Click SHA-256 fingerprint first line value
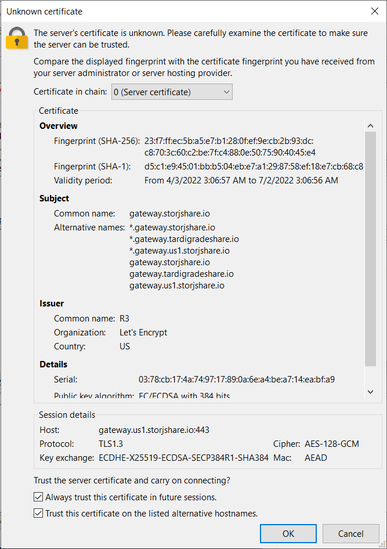 point(229,141)
